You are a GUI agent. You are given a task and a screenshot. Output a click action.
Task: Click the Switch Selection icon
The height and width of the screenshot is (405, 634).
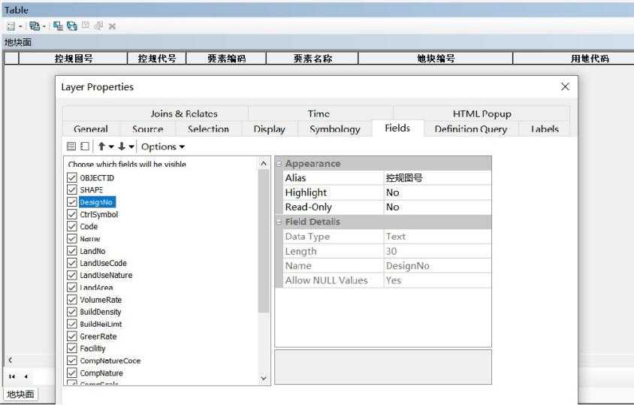[x=73, y=26]
